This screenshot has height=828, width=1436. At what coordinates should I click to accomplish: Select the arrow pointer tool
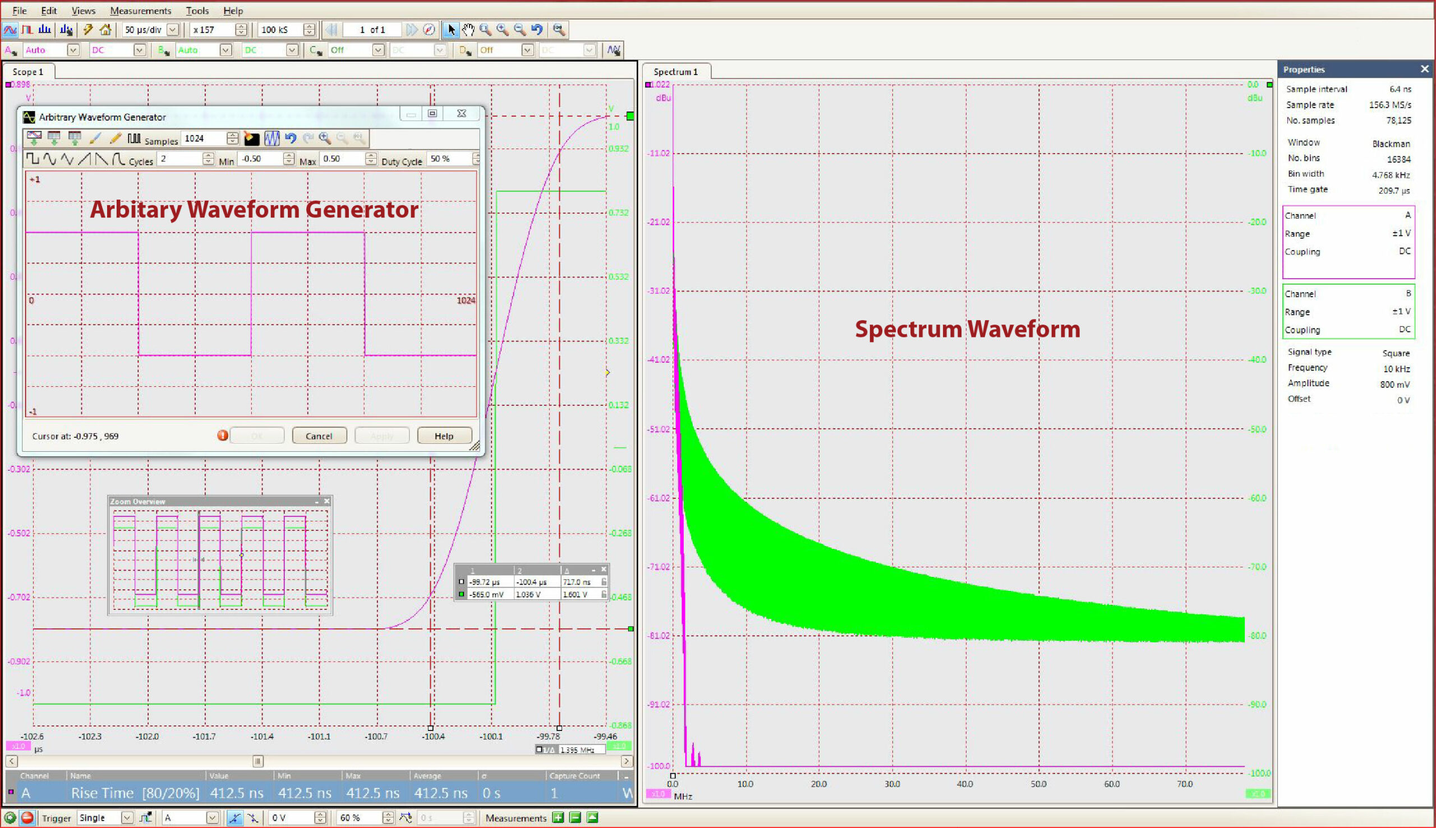[x=450, y=30]
